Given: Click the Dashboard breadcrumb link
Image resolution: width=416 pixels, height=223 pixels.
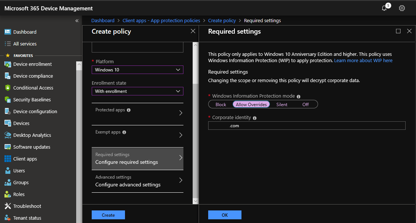Looking at the screenshot, I should [103, 20].
